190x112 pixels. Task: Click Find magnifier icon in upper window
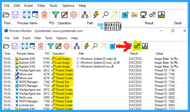pyautogui.click(x=105, y=15)
